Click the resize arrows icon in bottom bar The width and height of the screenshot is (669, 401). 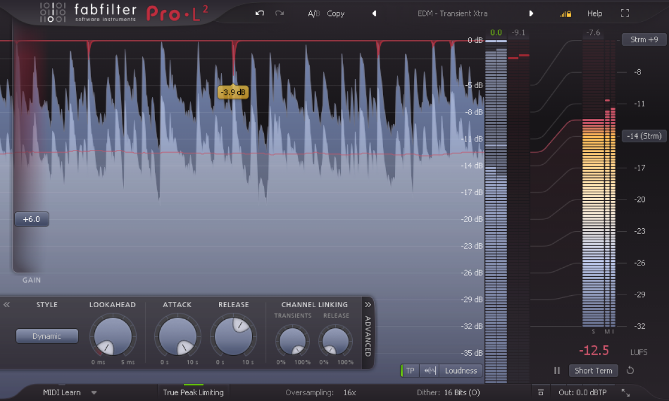pyautogui.click(x=626, y=392)
